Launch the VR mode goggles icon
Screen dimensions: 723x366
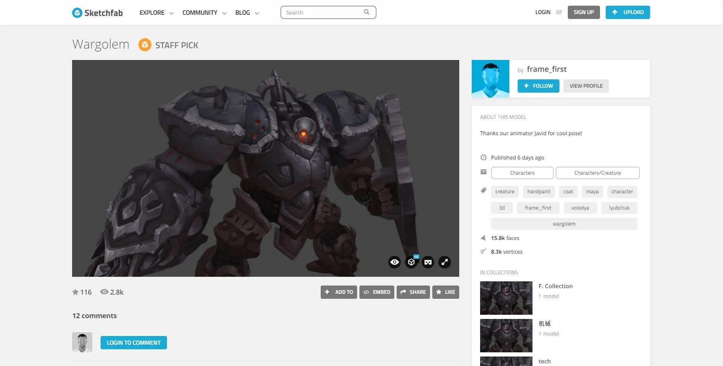click(428, 262)
